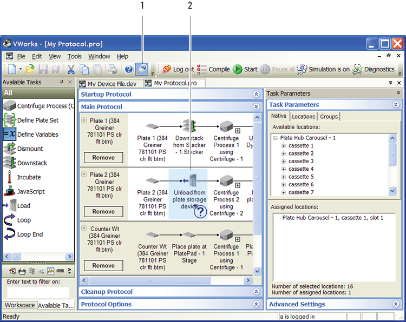Click the highlighted knowledge base search icon
406x322 pixels.
pos(142,69)
